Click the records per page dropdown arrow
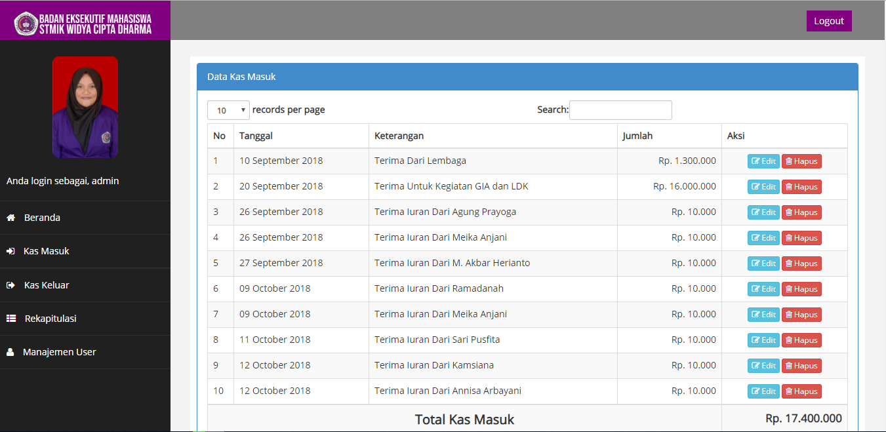886x432 pixels. pyautogui.click(x=242, y=109)
